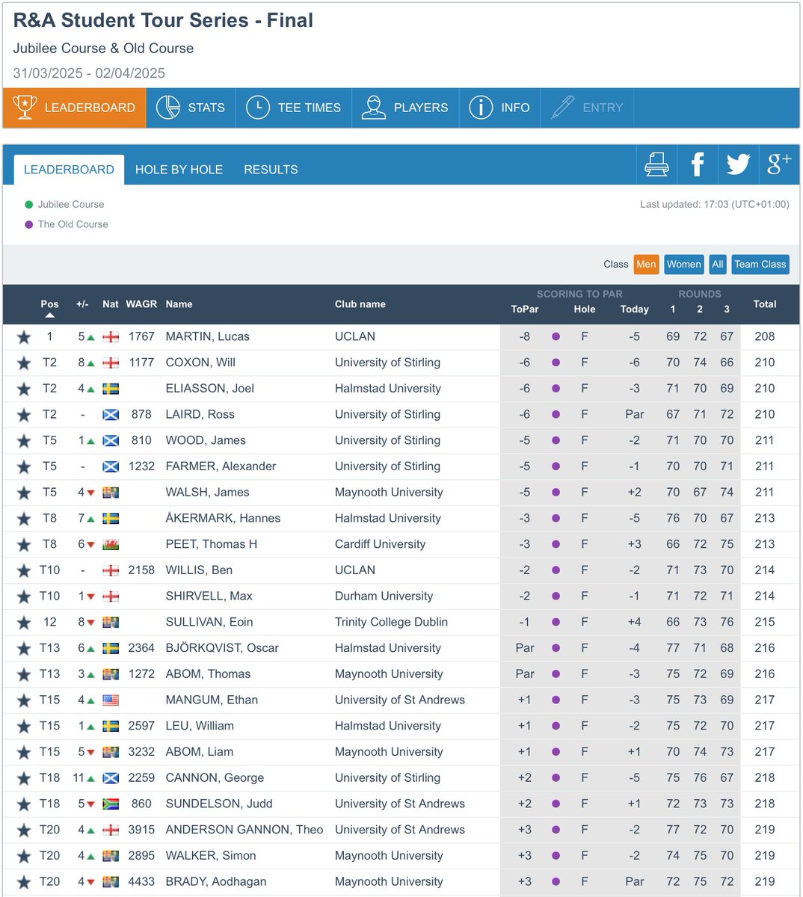
Task: Click Total 208 in MARTIN row
Action: pos(765,336)
